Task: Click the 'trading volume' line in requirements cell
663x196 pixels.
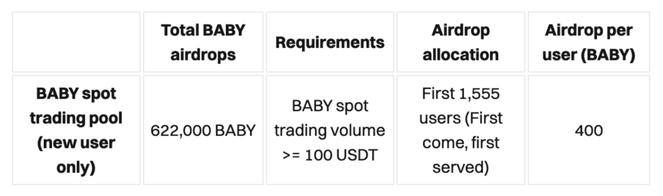Action: tap(330, 131)
